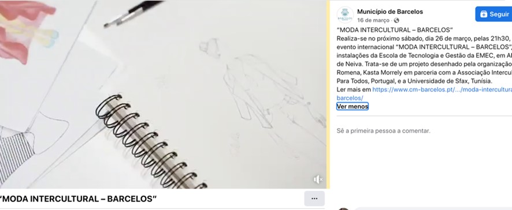Open the cm-barcelos.pt article link
This screenshot has width=512, height=210.
442,89
